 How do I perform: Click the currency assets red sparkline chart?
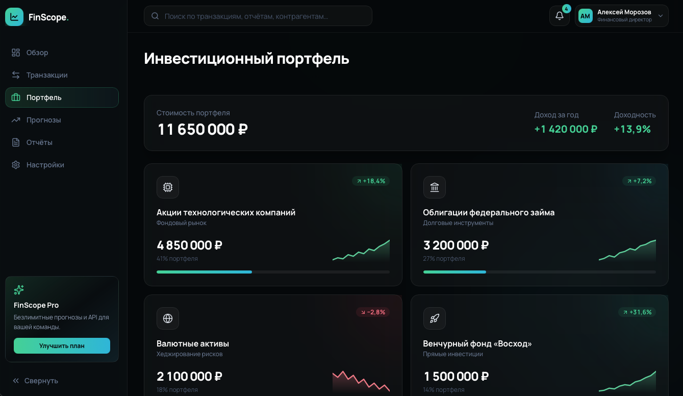pyautogui.click(x=361, y=381)
